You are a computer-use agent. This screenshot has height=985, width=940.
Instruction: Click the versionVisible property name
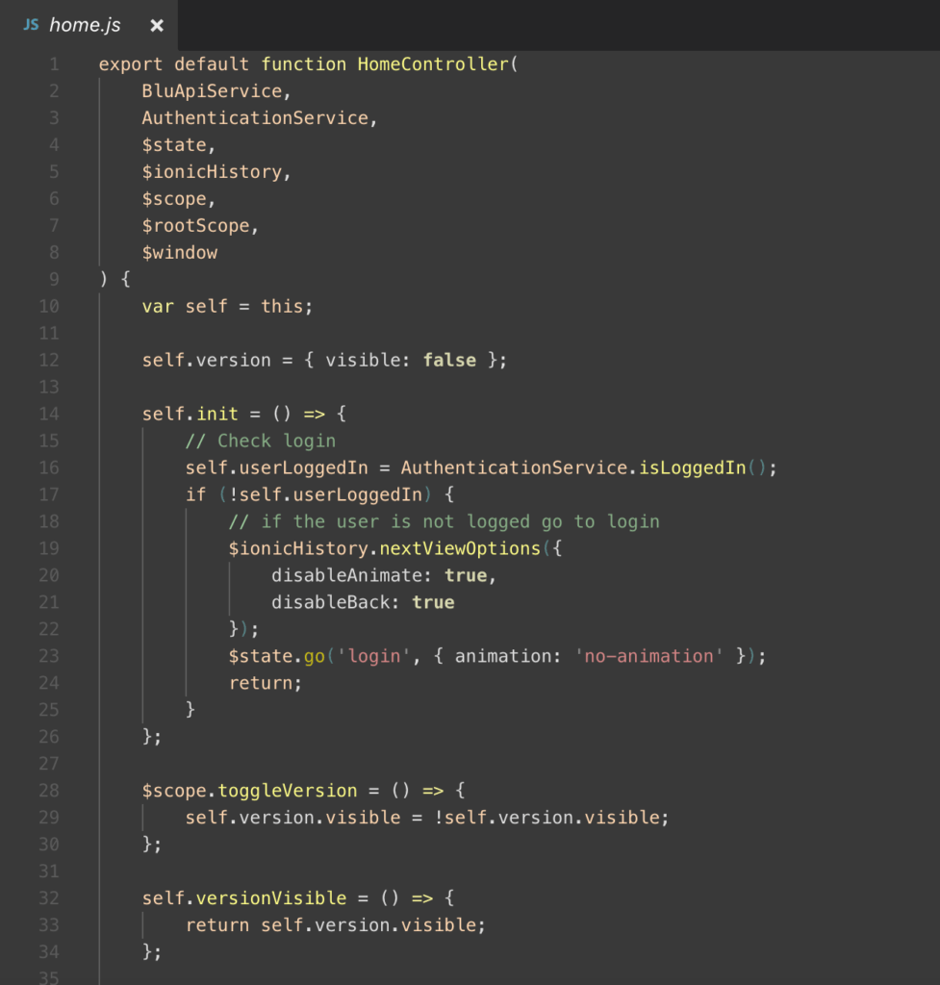tap(271, 898)
